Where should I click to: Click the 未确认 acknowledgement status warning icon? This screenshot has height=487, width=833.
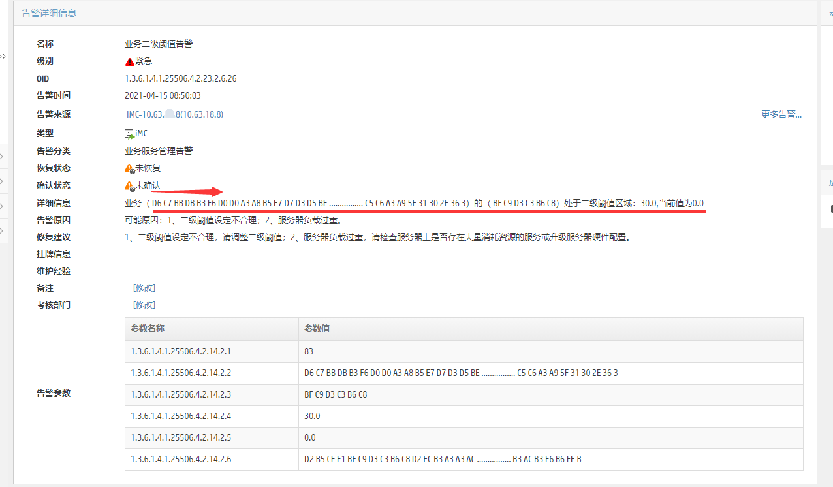pyautogui.click(x=129, y=186)
